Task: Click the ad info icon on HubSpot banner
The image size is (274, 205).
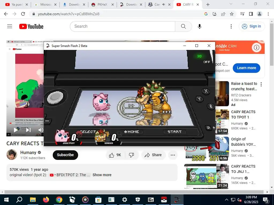Action: point(256,48)
